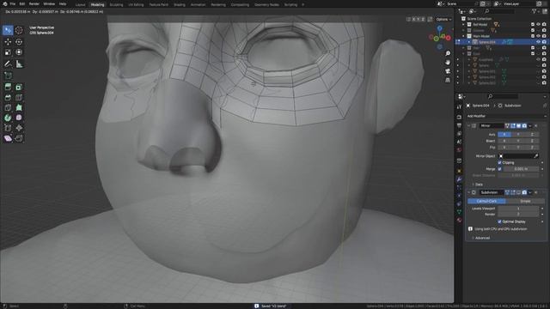
Task: Select the Inset Faces tool
Action: pyautogui.click(x=19, y=87)
